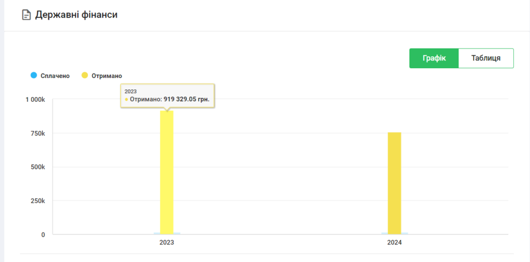Click the yellow Отримано legend circle

85,75
